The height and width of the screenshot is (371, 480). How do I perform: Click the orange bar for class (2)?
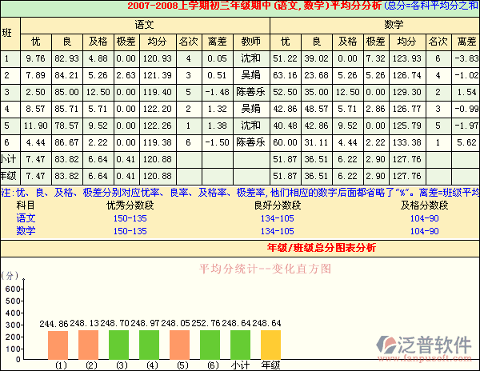coord(89,345)
